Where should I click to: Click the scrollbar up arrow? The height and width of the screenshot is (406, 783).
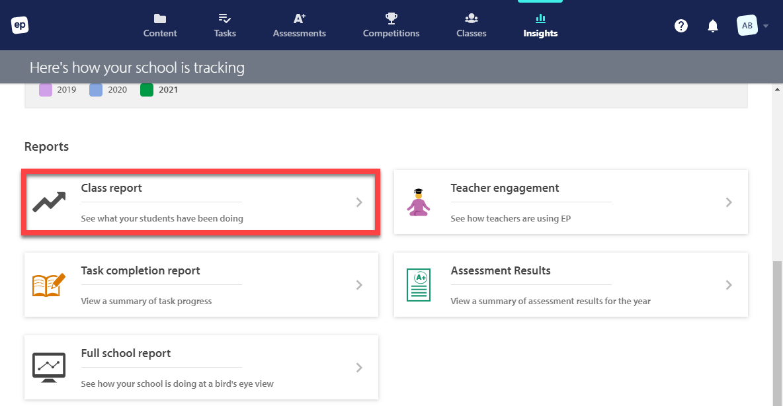point(777,89)
